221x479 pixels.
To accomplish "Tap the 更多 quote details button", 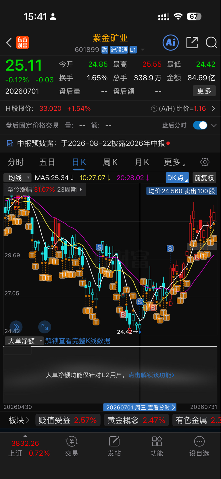I will click(x=204, y=91).
